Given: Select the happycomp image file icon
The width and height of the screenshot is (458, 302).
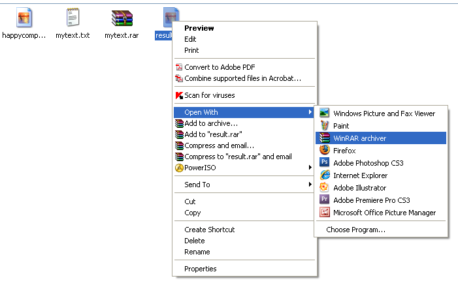Looking at the screenshot, I should coord(24,18).
